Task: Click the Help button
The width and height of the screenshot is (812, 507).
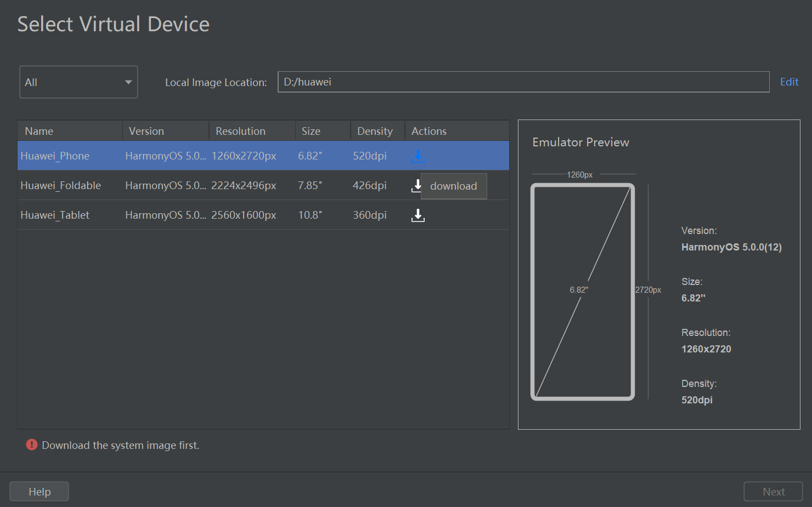Action: 40,492
